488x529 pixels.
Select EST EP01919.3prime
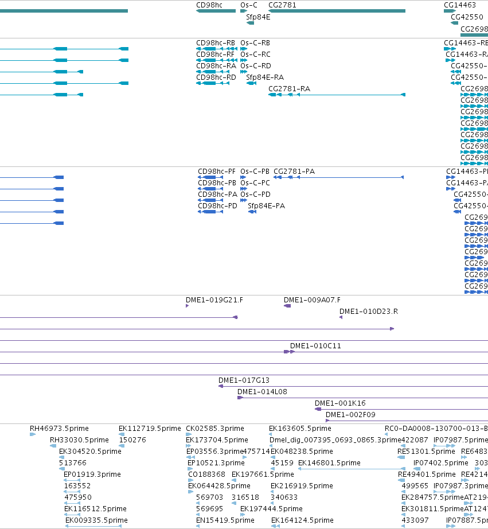(x=92, y=474)
